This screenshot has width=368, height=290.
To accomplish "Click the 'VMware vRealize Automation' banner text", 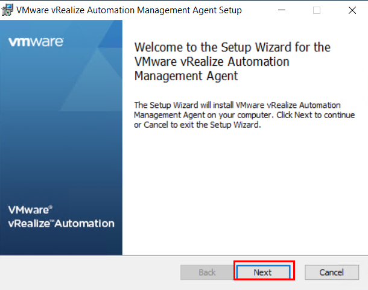I will tap(62, 216).
